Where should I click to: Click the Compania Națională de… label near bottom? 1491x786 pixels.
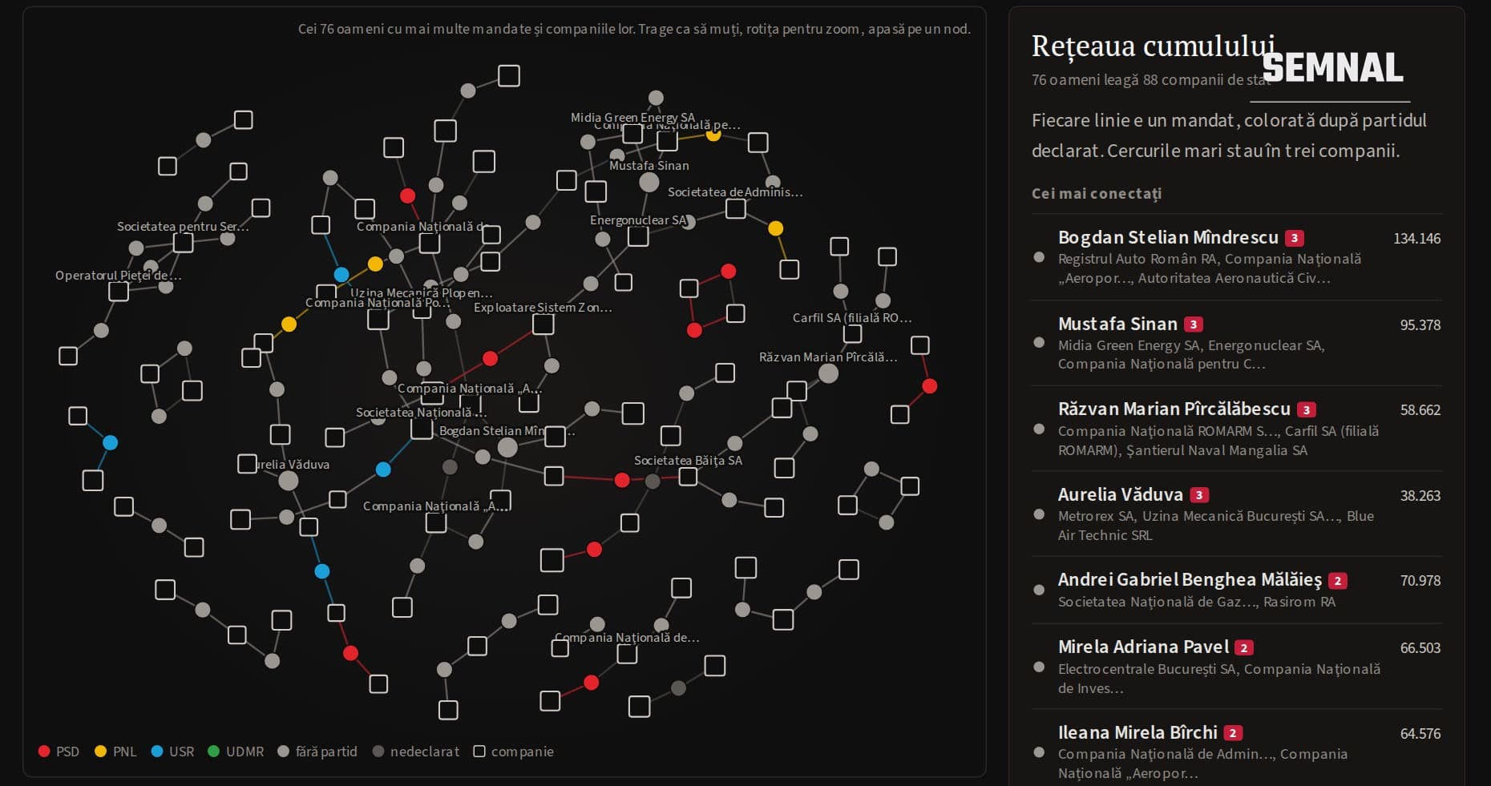click(627, 638)
